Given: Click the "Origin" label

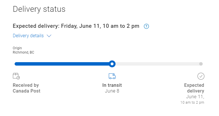Looking at the screenshot, I should pyautogui.click(x=17, y=48).
